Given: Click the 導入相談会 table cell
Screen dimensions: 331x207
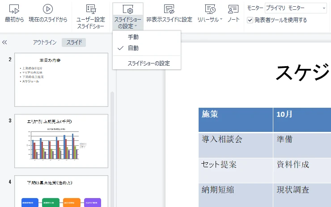Looking at the screenshot, I should [x=236, y=145].
